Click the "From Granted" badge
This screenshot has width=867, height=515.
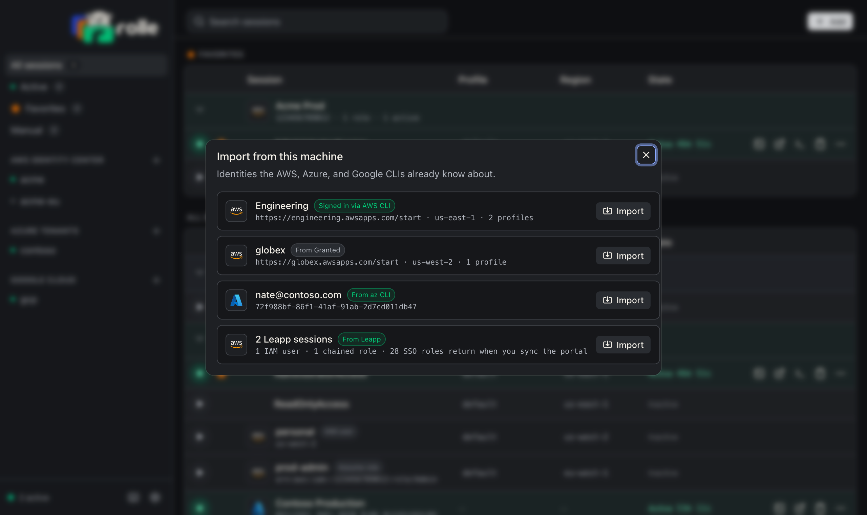tap(317, 250)
